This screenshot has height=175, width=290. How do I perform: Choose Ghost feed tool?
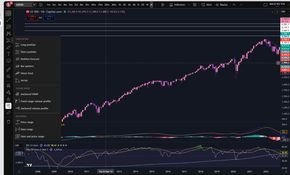click(x=37, y=73)
